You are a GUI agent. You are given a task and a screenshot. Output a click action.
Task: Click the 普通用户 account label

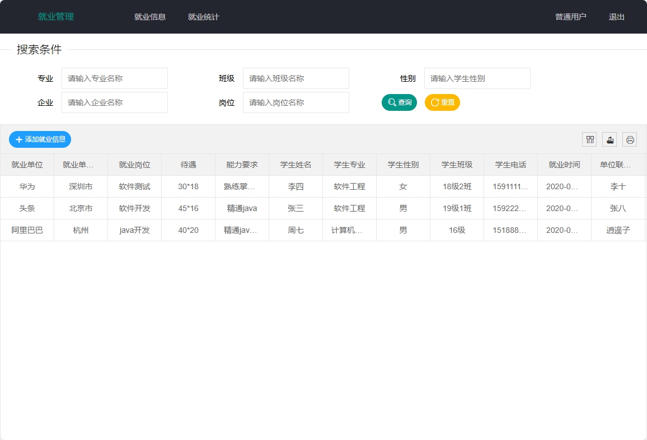[x=570, y=17]
